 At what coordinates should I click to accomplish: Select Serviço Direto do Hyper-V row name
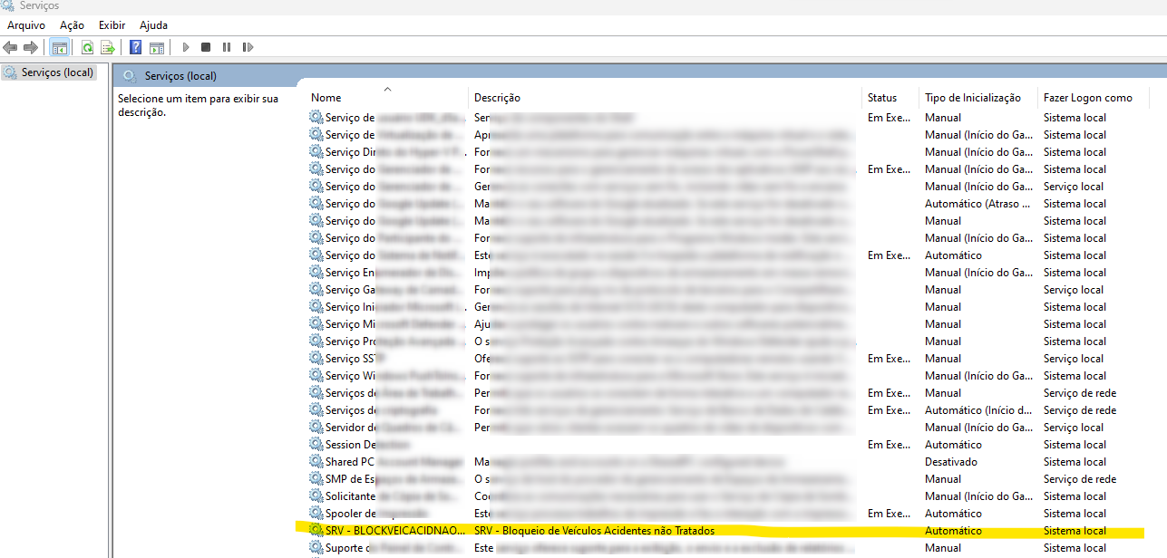coord(394,152)
